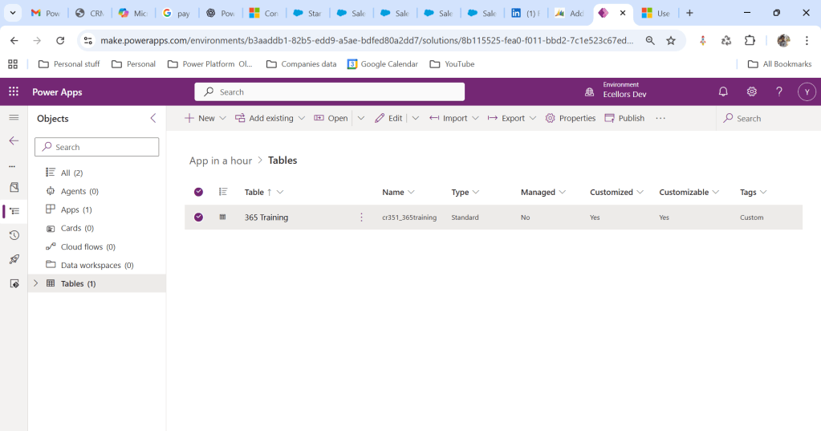Open the settings gear in header
This screenshot has width=821, height=431.
point(751,92)
